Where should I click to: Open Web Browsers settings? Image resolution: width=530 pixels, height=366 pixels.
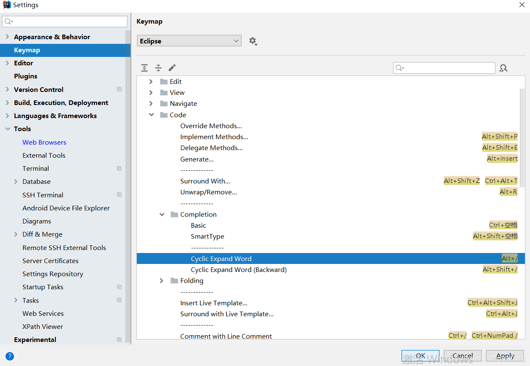click(44, 142)
